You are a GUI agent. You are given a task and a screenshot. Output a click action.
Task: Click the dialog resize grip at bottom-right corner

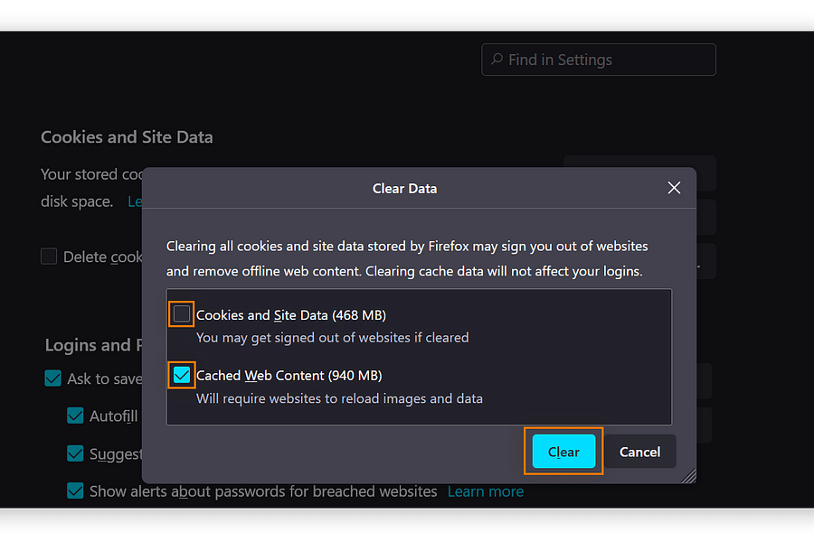[x=690, y=475]
